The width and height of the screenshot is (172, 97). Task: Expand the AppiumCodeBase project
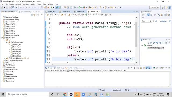point(2,17)
